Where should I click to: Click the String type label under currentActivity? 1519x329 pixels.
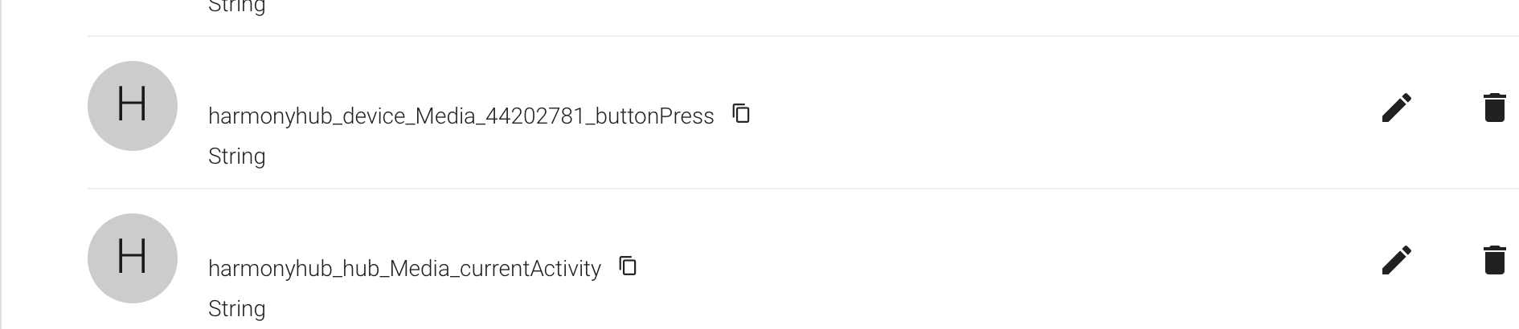click(236, 309)
